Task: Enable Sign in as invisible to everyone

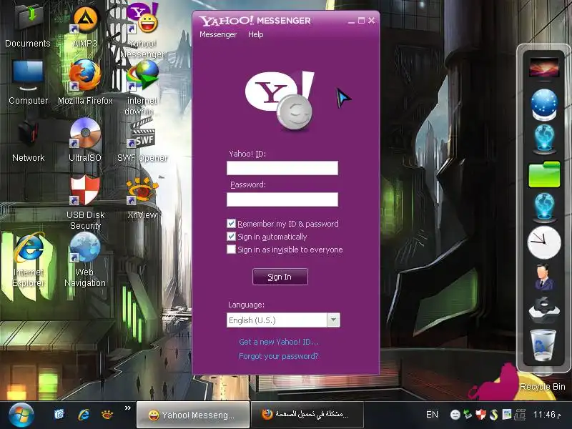Action: click(231, 249)
